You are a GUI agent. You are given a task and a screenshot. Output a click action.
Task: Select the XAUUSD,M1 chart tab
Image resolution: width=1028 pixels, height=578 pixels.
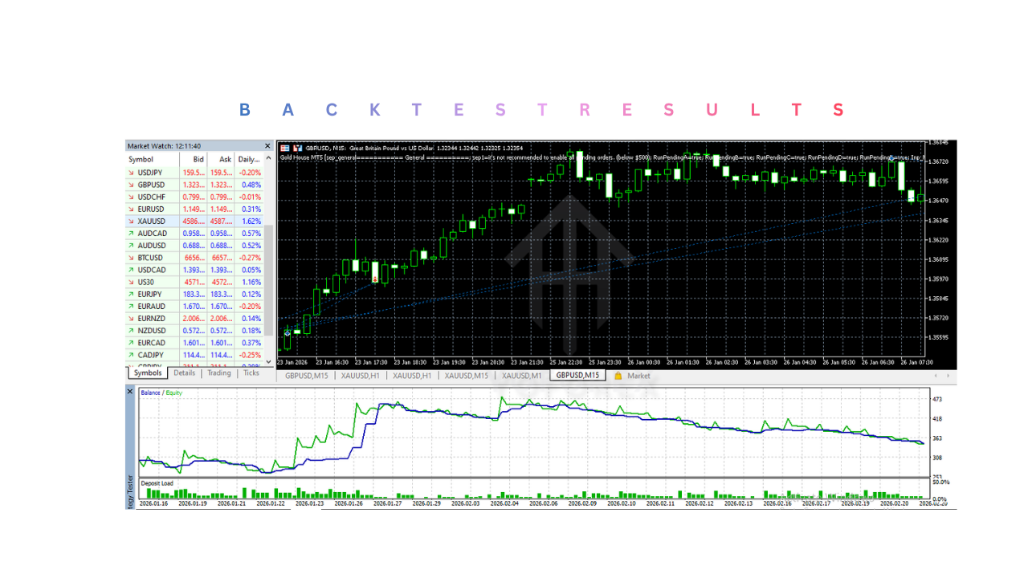520,376
